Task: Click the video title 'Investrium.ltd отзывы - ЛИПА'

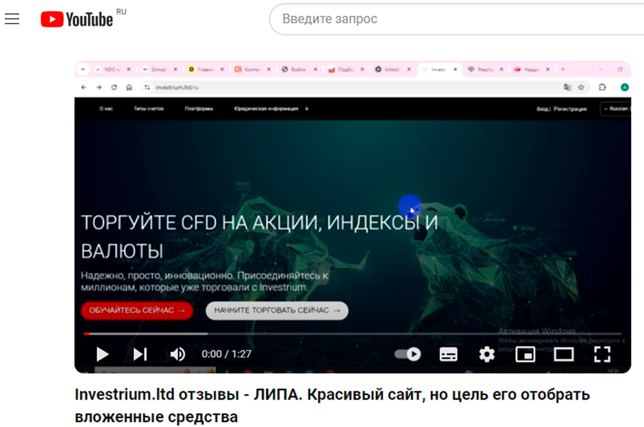Action: 332,406
